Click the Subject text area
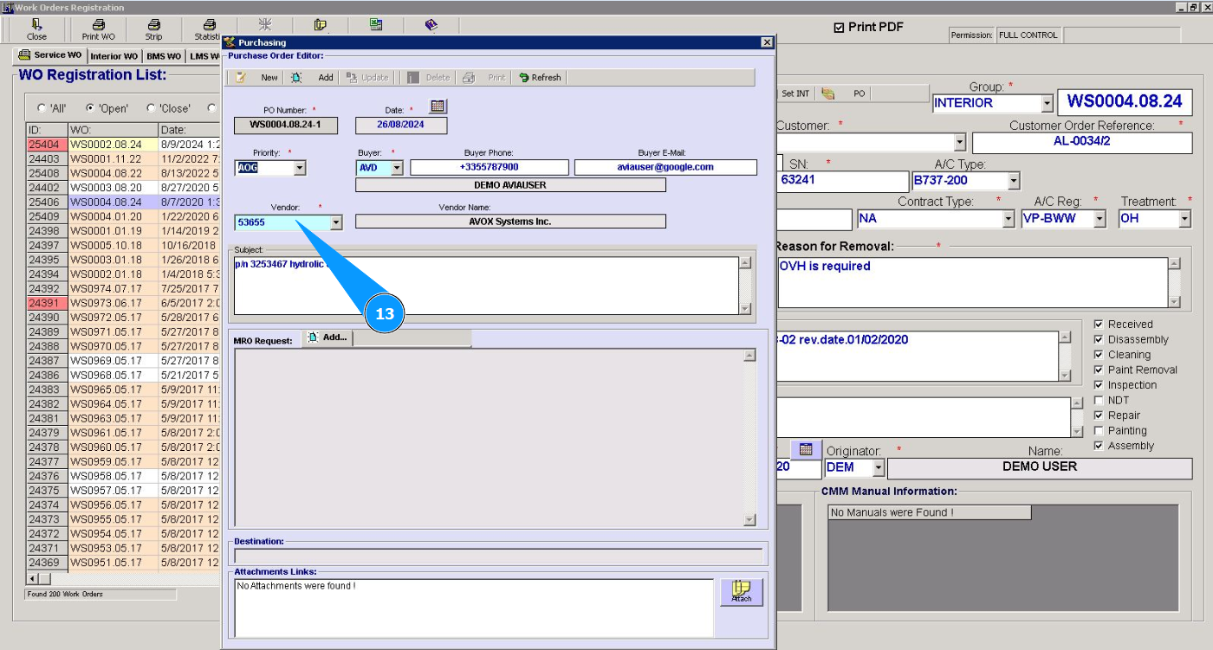The width and height of the screenshot is (1213, 650). tap(486, 285)
